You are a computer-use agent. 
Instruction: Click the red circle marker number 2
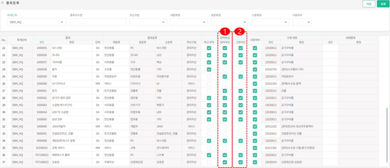240,31
